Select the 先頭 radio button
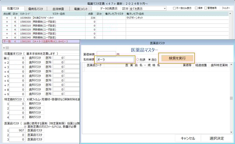Viewport: 235px width, 144px height. (x=138, y=60)
